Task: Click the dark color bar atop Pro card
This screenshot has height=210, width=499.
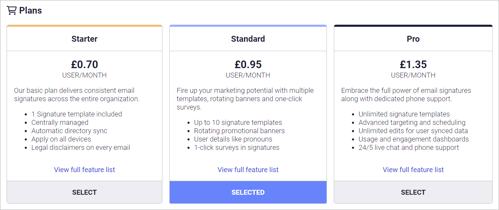Action: tap(413, 26)
